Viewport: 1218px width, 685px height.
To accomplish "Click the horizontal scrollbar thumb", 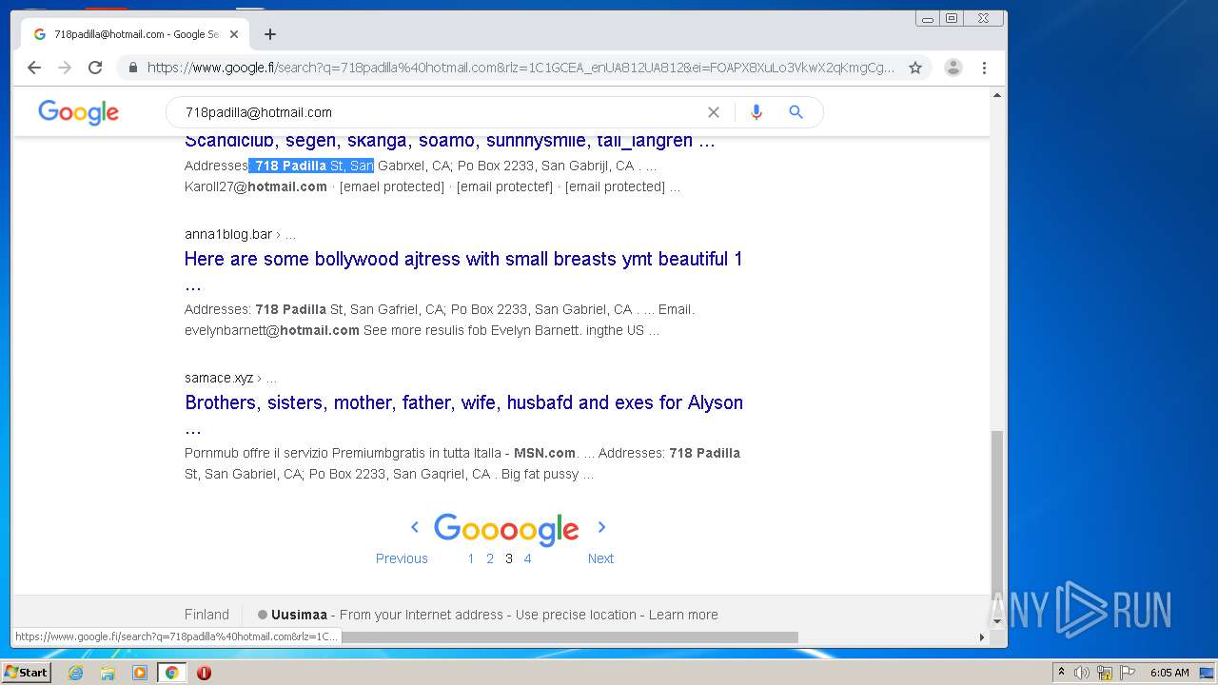I will 569,637.
